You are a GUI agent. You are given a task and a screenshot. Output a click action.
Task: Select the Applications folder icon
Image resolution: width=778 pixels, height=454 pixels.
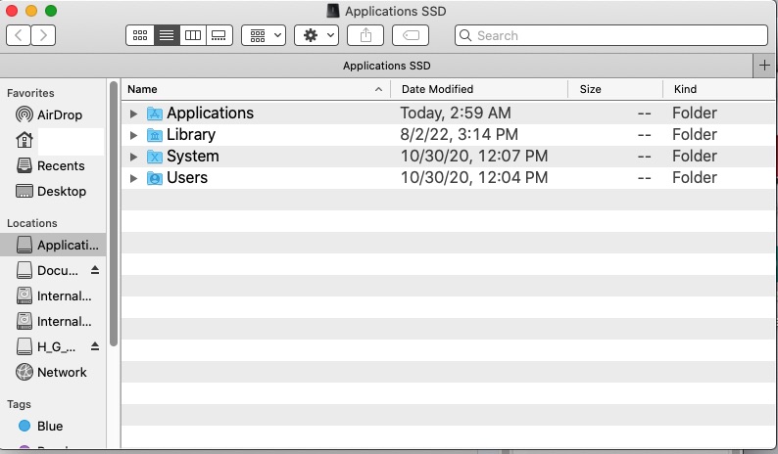[x=155, y=113]
